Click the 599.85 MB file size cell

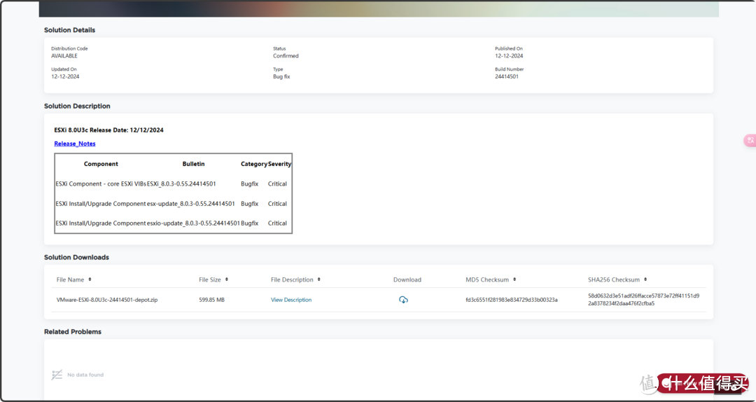tap(211, 300)
